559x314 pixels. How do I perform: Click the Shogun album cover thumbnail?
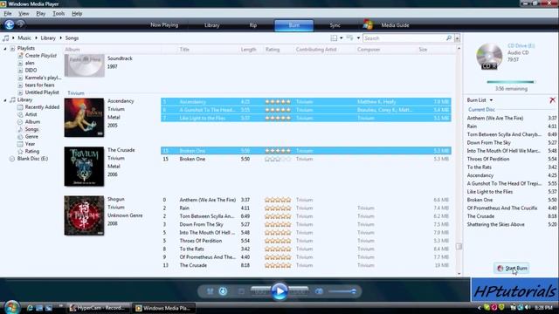[x=84, y=215]
